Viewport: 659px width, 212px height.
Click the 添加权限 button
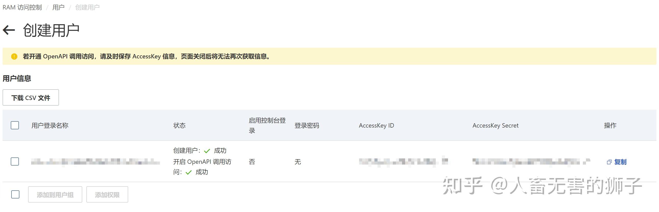107,194
